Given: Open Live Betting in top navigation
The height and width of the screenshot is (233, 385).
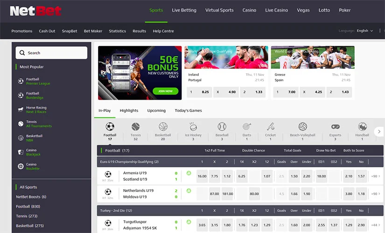Looking at the screenshot, I should 184,10.
